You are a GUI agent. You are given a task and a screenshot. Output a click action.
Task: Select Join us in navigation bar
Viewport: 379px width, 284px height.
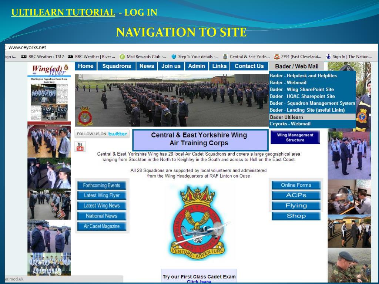pos(171,66)
